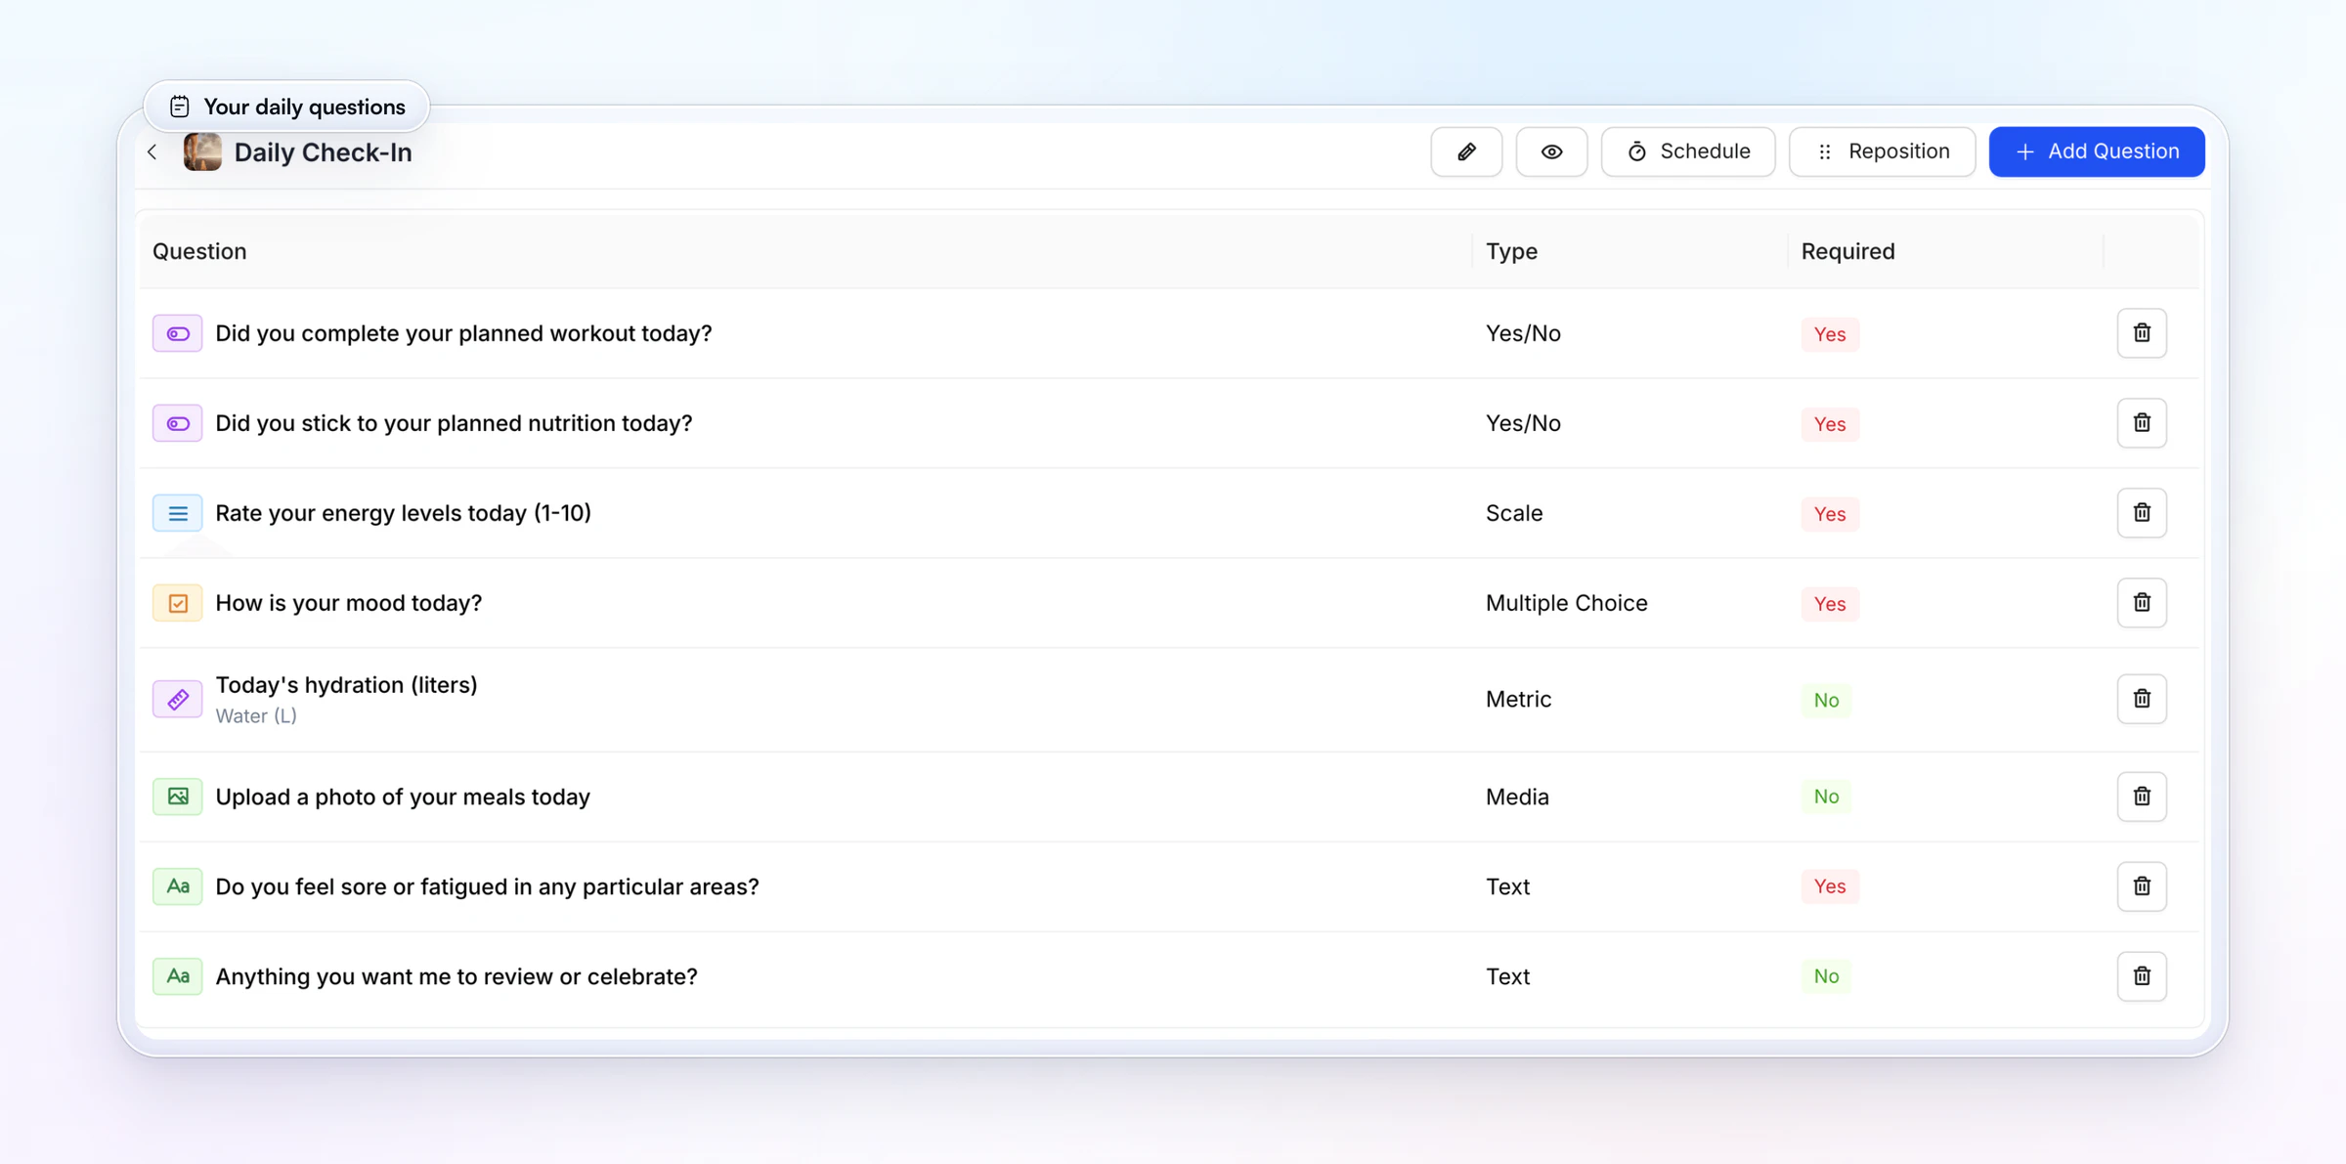Click the Reposition button

click(x=1882, y=151)
